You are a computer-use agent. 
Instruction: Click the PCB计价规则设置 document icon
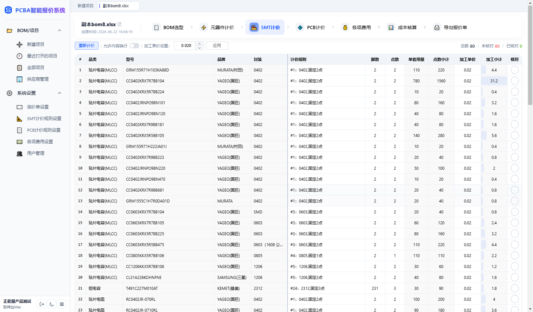[20, 130]
